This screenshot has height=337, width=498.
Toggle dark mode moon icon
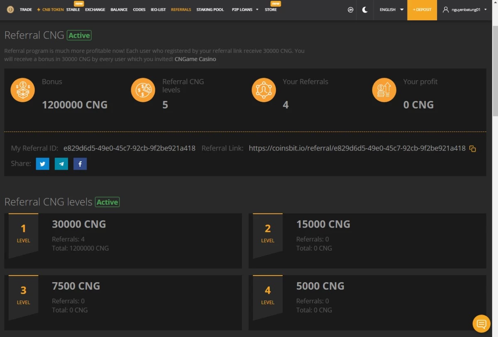coord(365,10)
